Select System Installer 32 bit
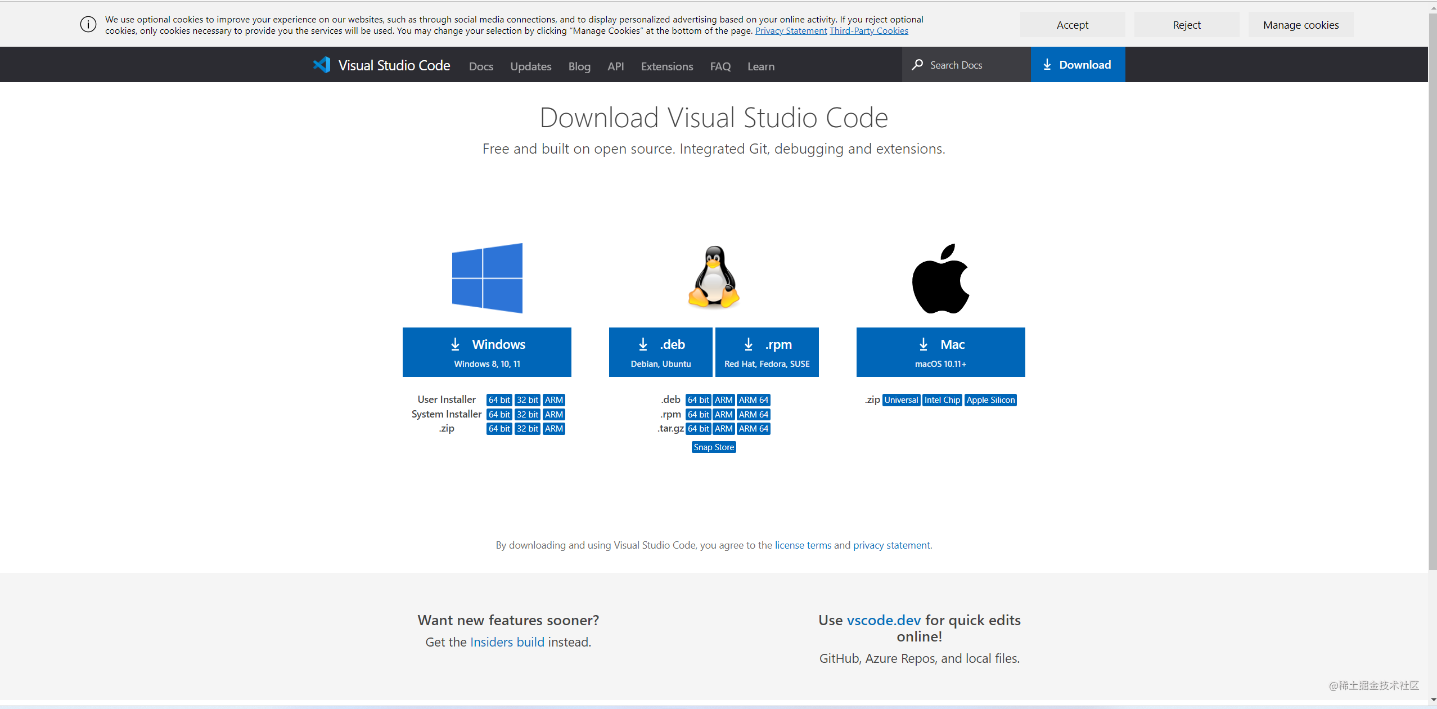 [528, 415]
